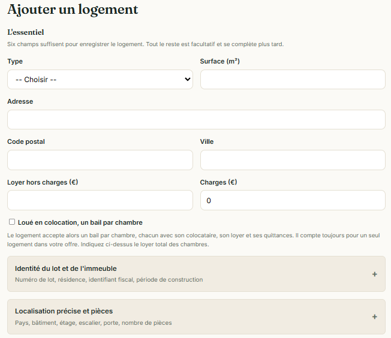Click the Surface (m²) input field

pos(293,80)
